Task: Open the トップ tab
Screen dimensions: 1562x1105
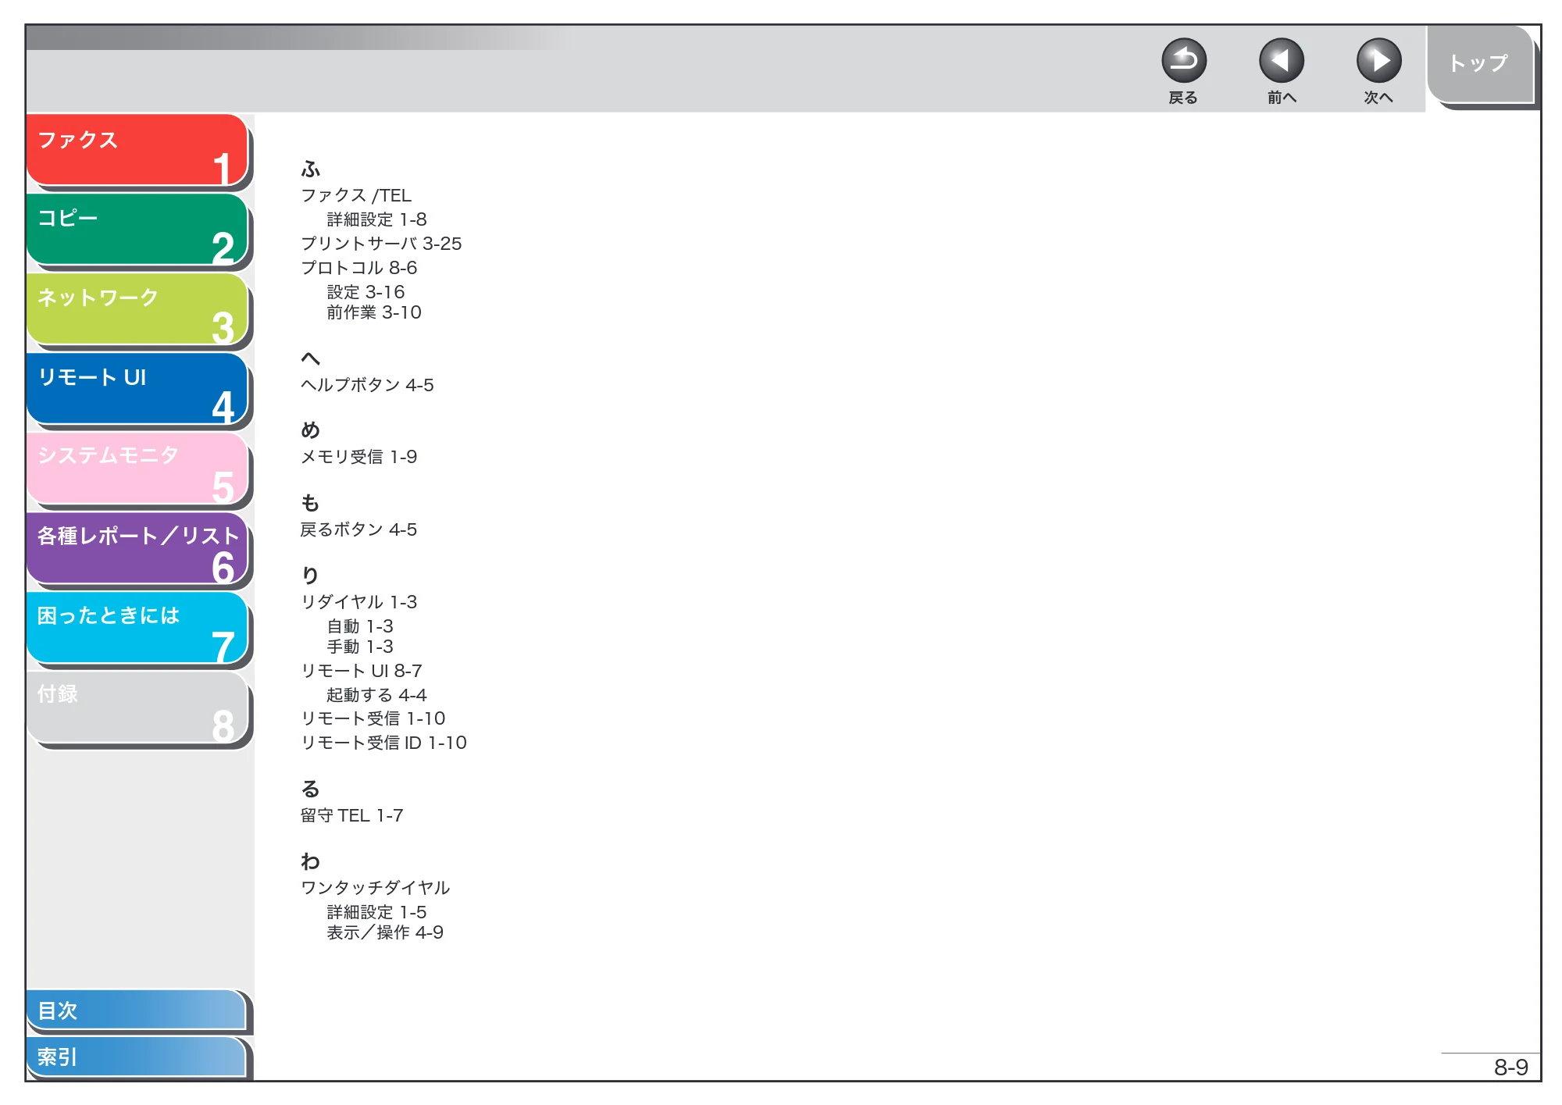Action: click(x=1480, y=64)
